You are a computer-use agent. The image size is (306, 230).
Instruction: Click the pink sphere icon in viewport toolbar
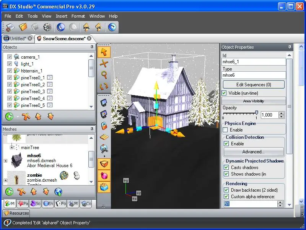(104, 176)
